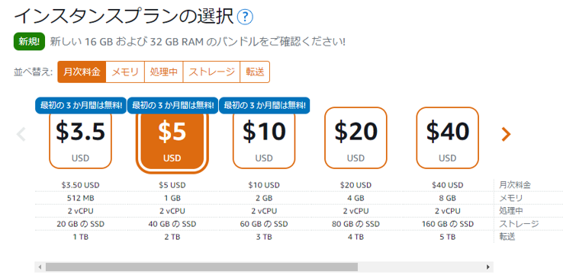
Task: Click free 3 months badge above $3.5
Action: (x=81, y=106)
